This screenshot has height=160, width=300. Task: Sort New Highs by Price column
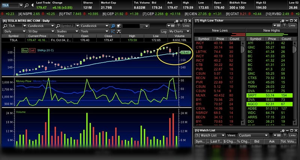click(271, 39)
